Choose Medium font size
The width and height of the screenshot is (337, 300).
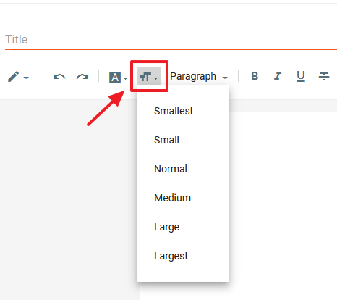click(183, 198)
